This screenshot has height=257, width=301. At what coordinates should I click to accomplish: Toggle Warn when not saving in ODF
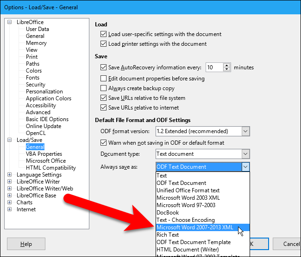pyautogui.click(x=103, y=143)
